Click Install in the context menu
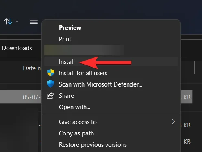 point(111,62)
